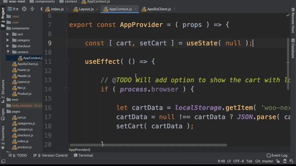Toggle the 1: Project tool window
The image size is (296, 166).
click(x=3, y=17)
